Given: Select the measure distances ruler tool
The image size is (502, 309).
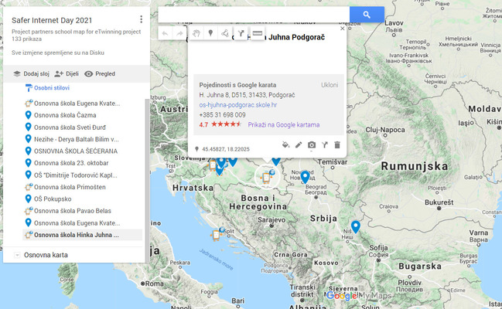Looking at the screenshot, I should (257, 33).
